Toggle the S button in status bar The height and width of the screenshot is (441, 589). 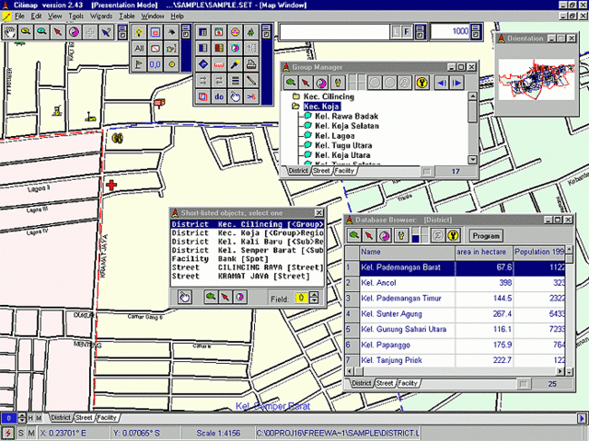tap(20, 433)
